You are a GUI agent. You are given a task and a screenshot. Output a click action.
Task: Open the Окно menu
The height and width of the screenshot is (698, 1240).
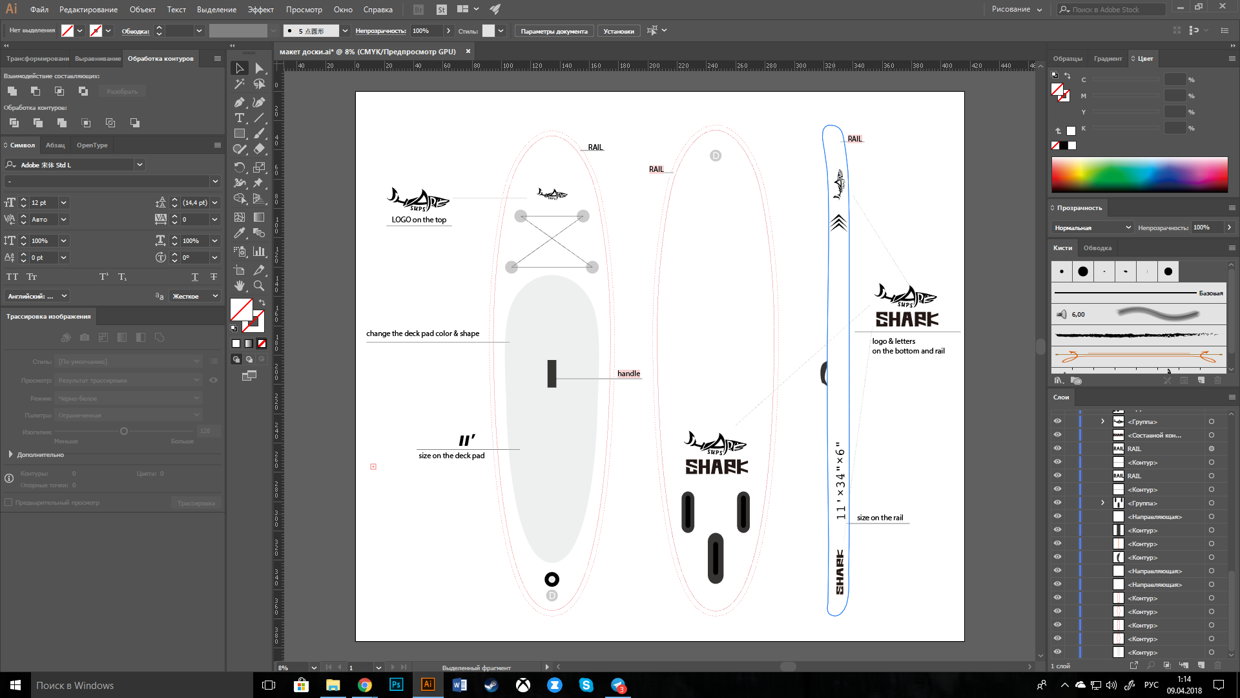click(343, 10)
